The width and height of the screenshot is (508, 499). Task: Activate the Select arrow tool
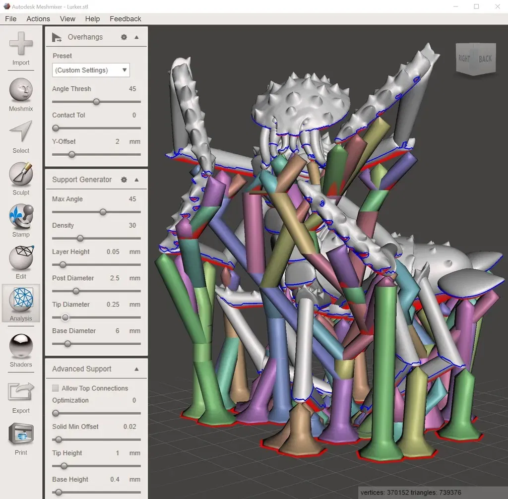point(21,131)
